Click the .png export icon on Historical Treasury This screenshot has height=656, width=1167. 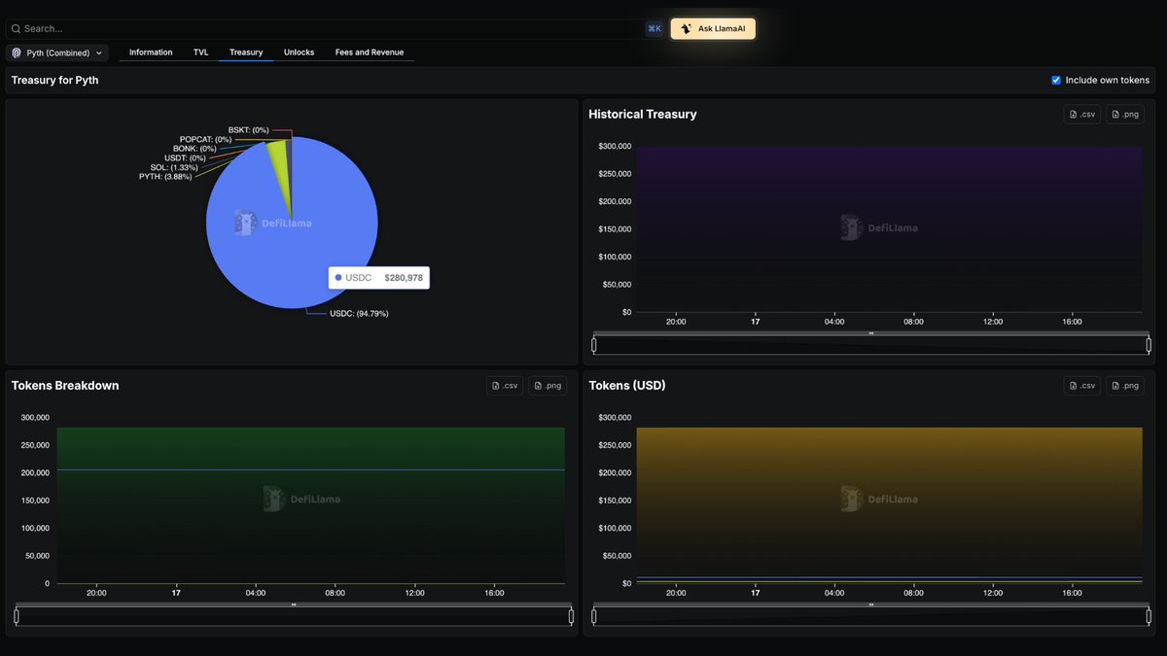click(x=1124, y=114)
